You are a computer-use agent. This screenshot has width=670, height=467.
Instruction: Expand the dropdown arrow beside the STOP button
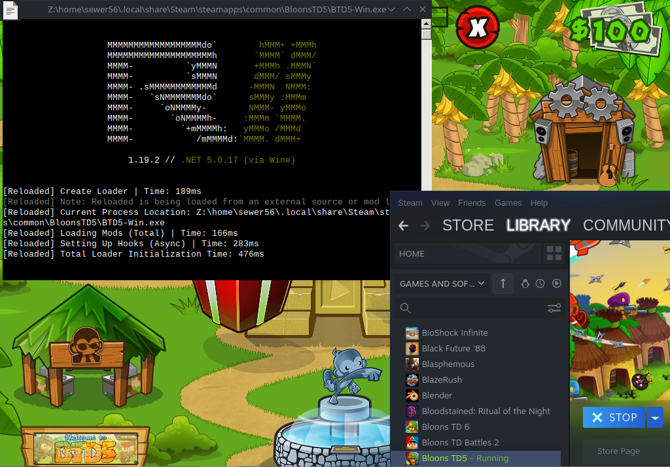pyautogui.click(x=655, y=417)
